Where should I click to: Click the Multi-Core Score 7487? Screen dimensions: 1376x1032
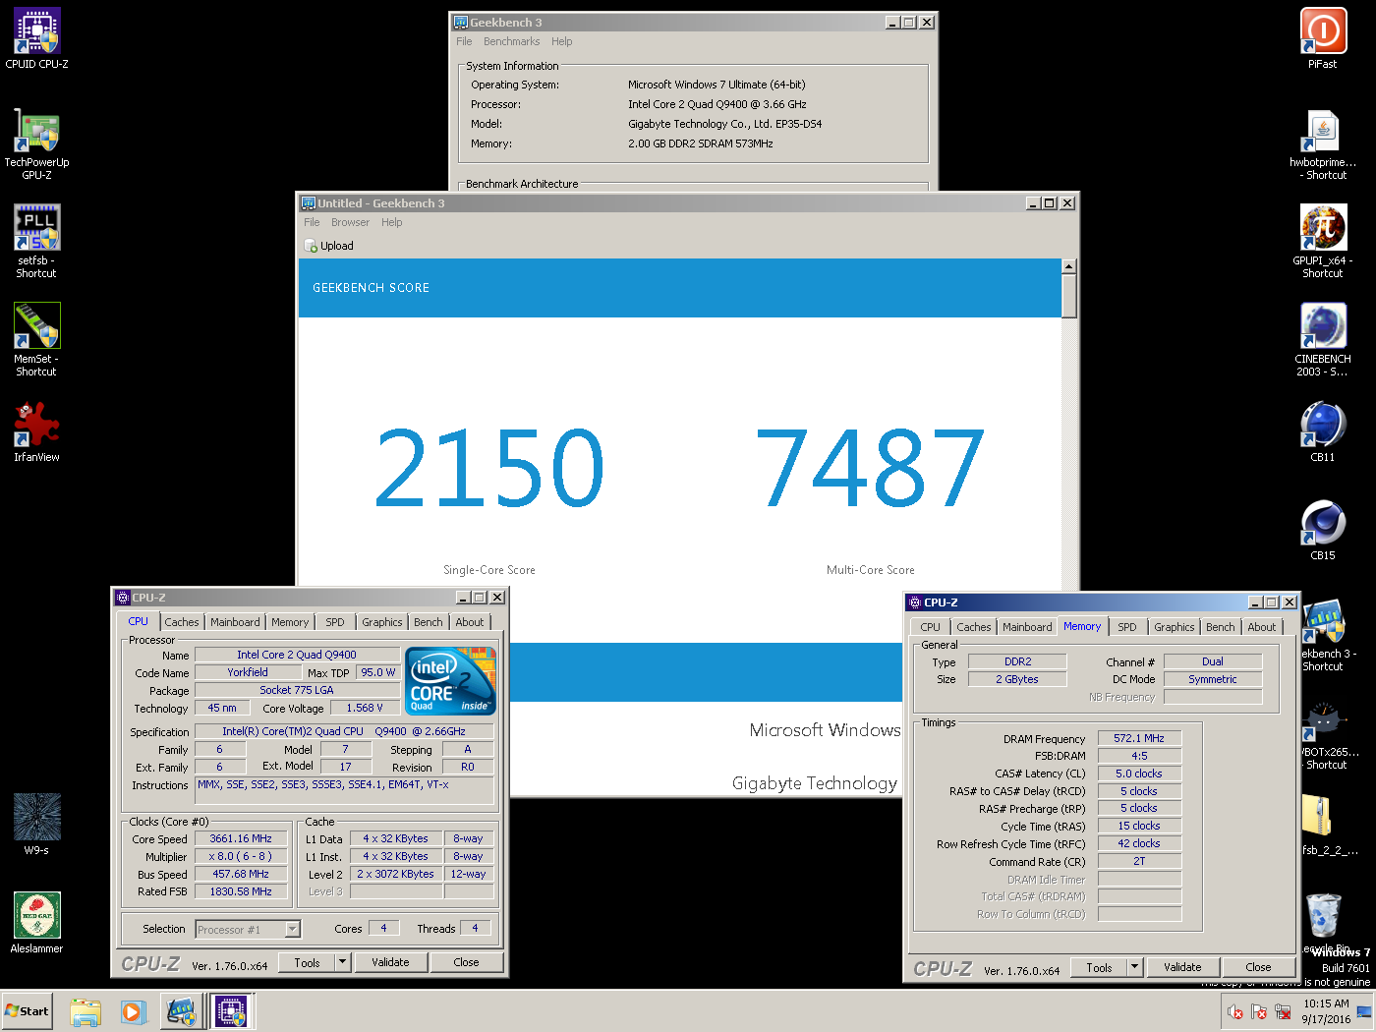[870, 468]
